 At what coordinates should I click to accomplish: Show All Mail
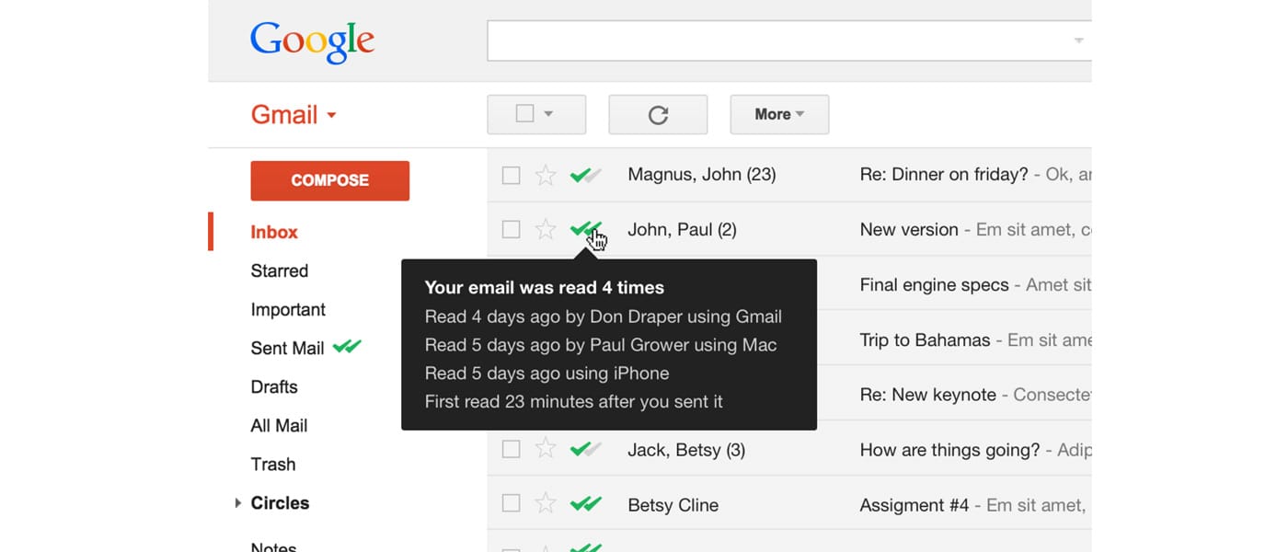click(279, 425)
